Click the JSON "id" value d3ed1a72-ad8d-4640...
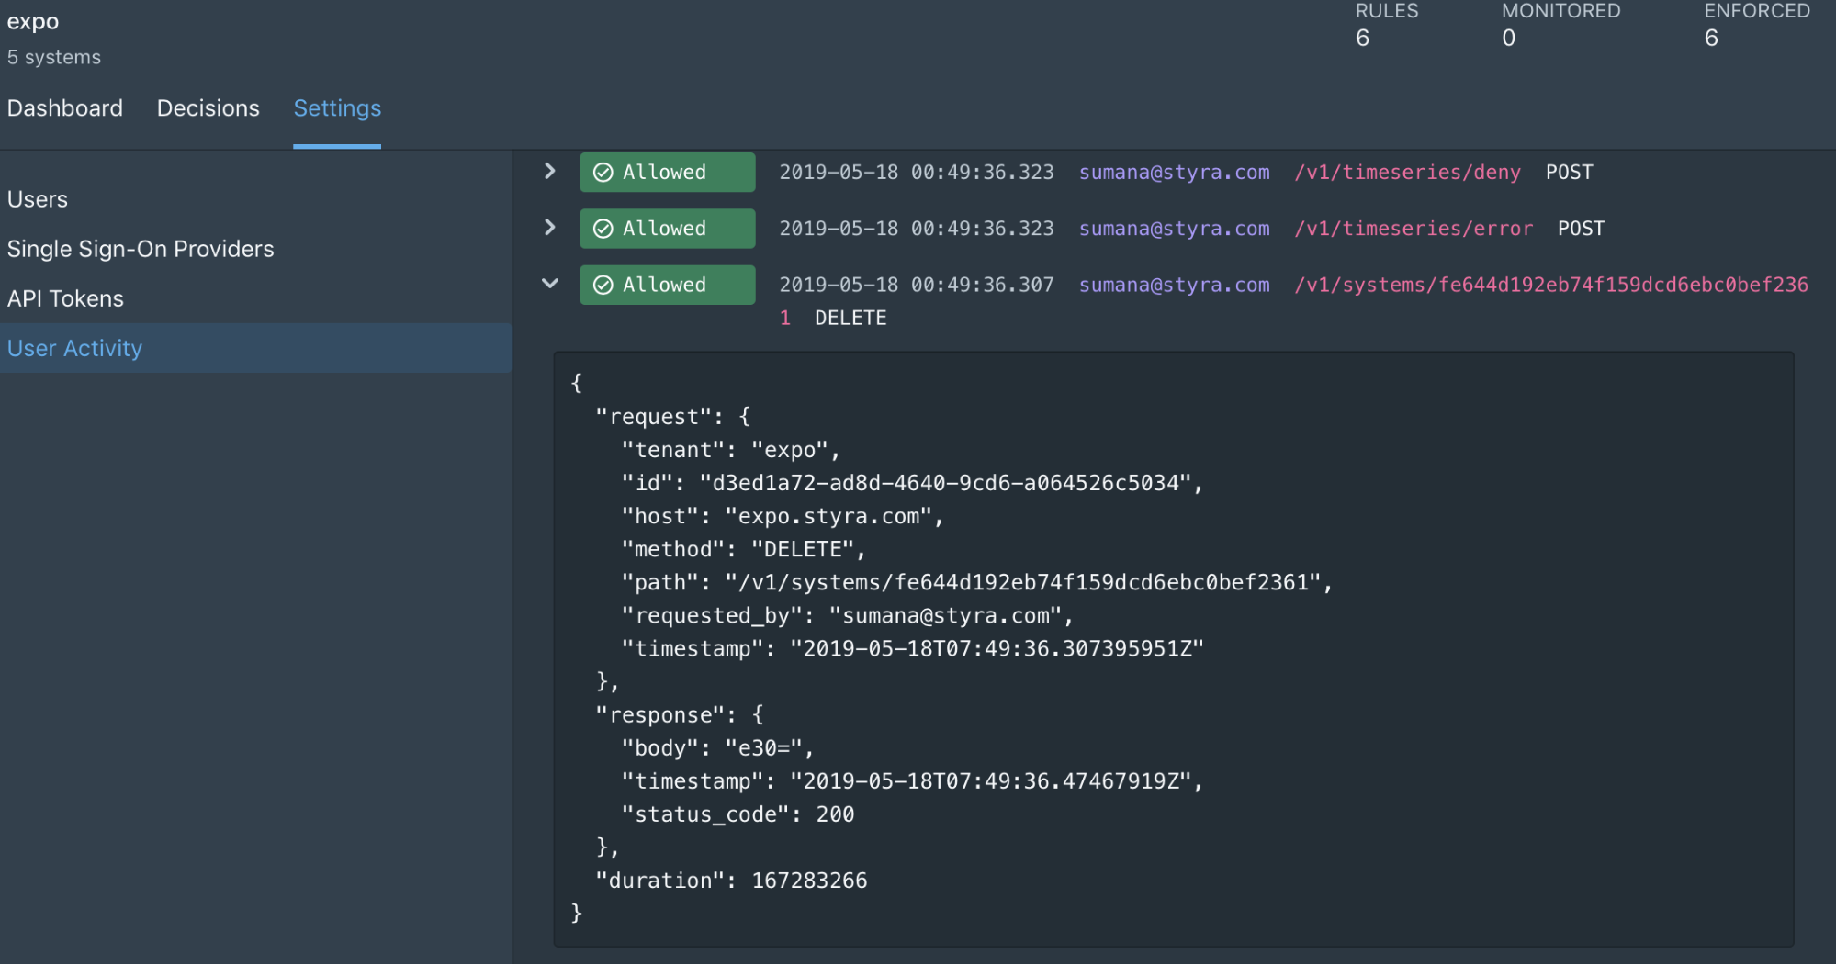Screen dimensions: 1836x965 click(x=945, y=483)
